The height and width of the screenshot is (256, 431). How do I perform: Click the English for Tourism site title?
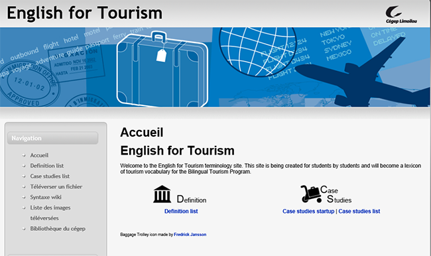[x=85, y=13]
